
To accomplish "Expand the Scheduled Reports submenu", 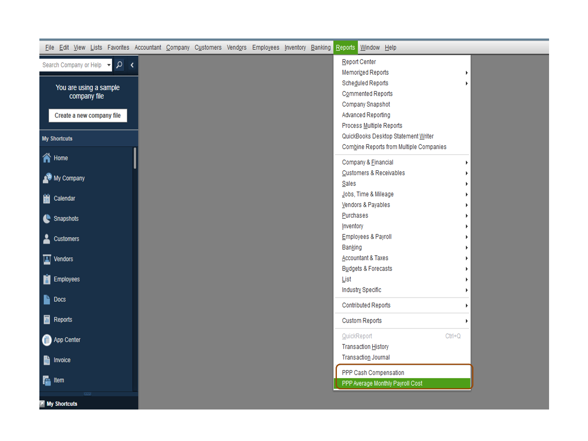I will tap(466, 83).
